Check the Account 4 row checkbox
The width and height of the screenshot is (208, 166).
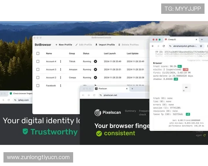point(38,61)
